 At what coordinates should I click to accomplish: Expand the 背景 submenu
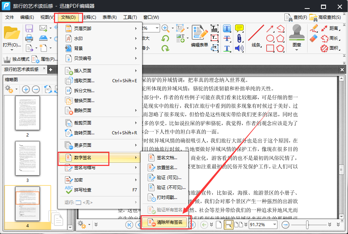click(100, 48)
